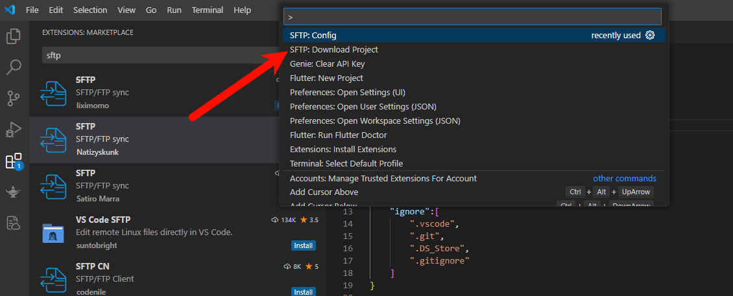Open the Terminal menu

tap(208, 10)
